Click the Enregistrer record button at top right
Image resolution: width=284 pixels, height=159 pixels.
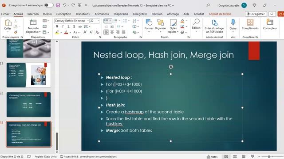[x=256, y=14]
